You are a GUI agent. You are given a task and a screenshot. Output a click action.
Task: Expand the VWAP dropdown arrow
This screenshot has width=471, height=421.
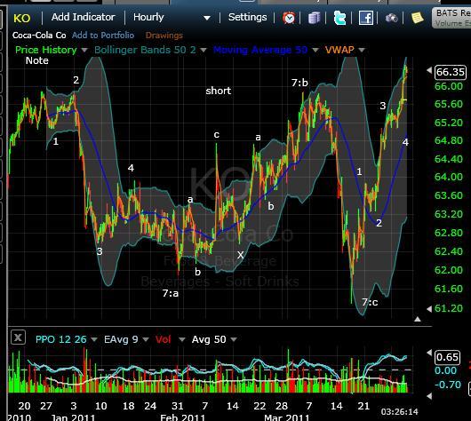click(x=362, y=50)
